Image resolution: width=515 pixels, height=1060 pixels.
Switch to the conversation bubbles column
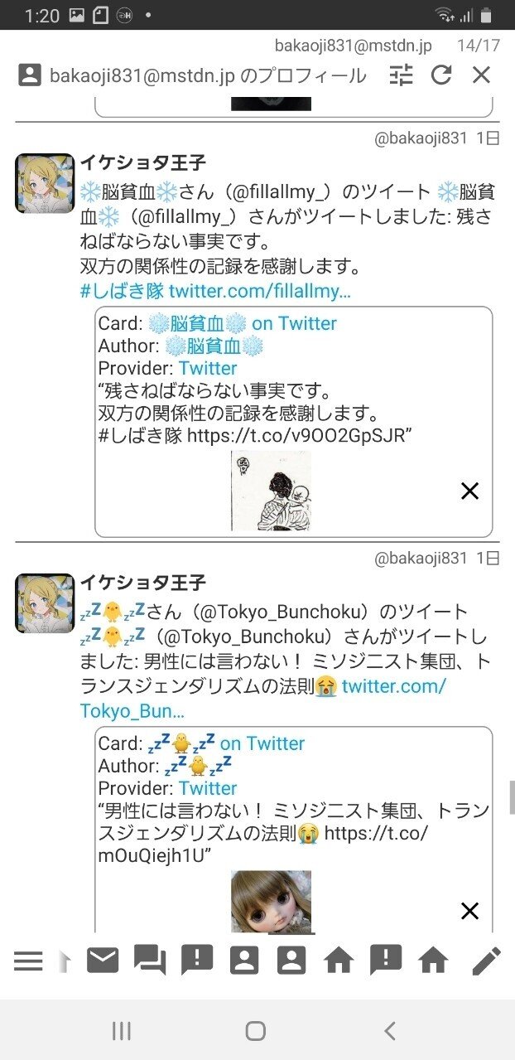(150, 961)
